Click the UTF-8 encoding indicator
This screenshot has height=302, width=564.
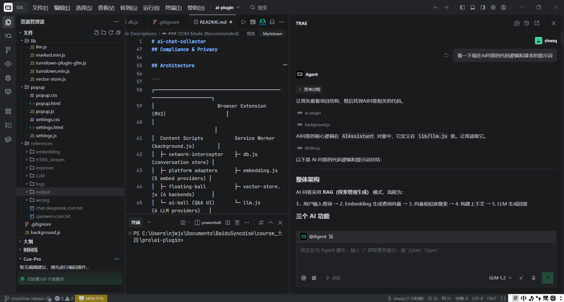point(477,298)
